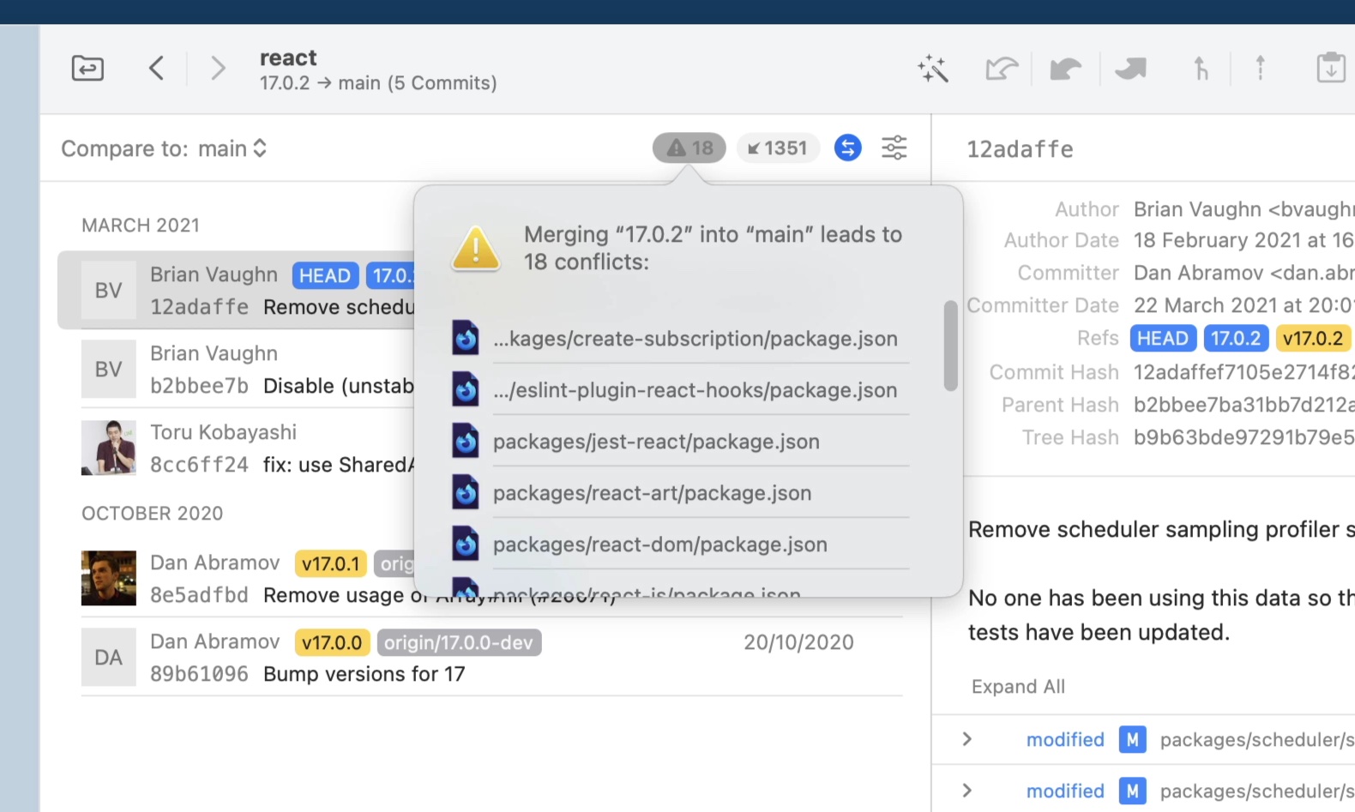The height and width of the screenshot is (812, 1355).
Task: Click the v17.0.2 tag in Refs
Action: [x=1312, y=339]
